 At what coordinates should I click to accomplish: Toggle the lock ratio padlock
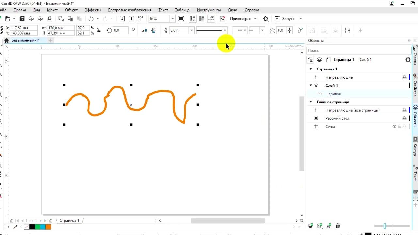coord(99,30)
